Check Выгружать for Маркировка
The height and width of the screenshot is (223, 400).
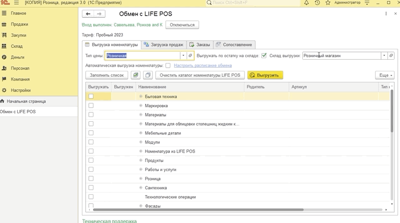click(x=91, y=105)
